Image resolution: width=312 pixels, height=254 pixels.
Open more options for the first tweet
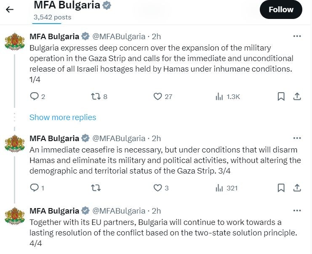297,36
